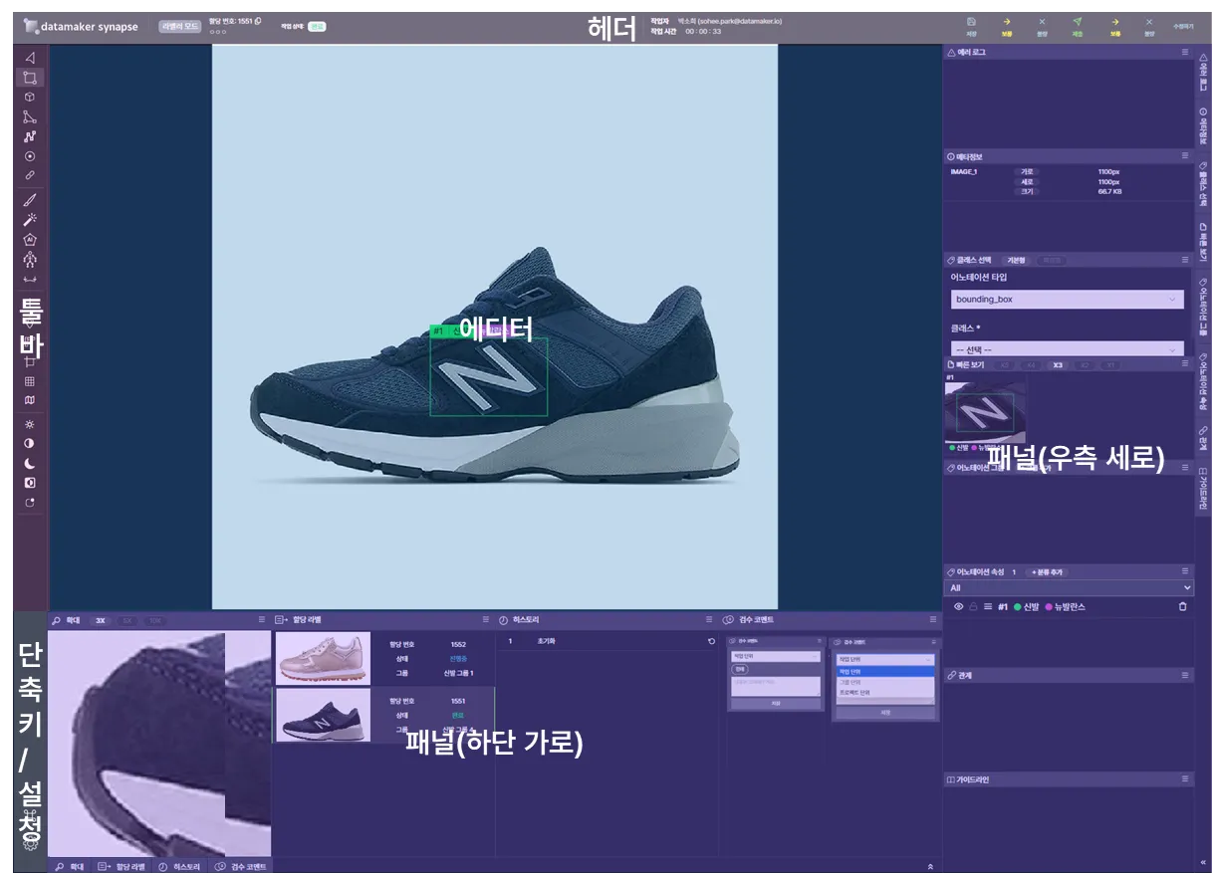Undo via icon on 초기화 history row

[711, 641]
